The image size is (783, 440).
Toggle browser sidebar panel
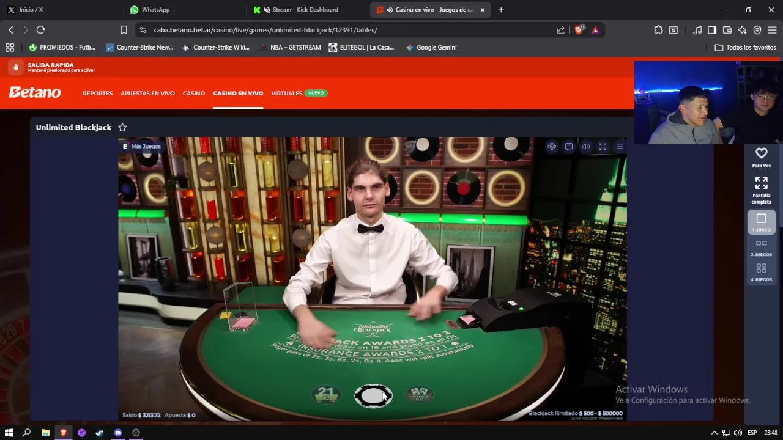point(712,30)
